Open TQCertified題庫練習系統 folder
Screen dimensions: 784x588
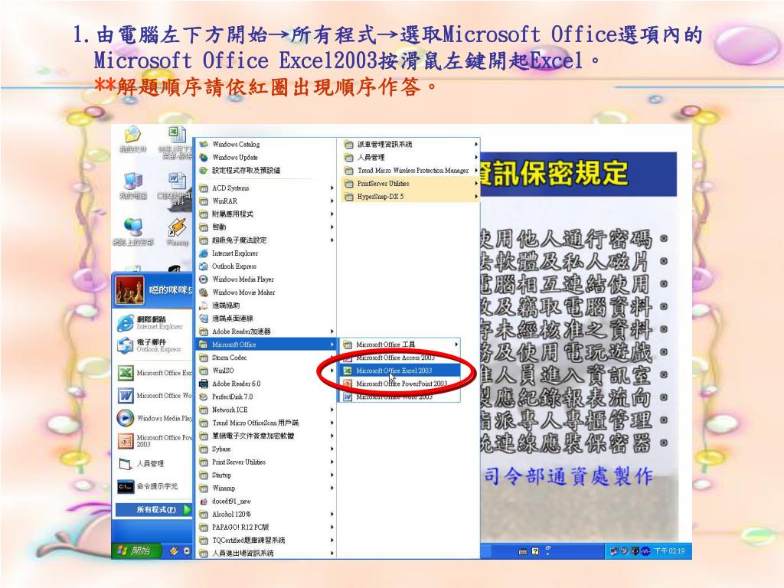tap(266, 540)
